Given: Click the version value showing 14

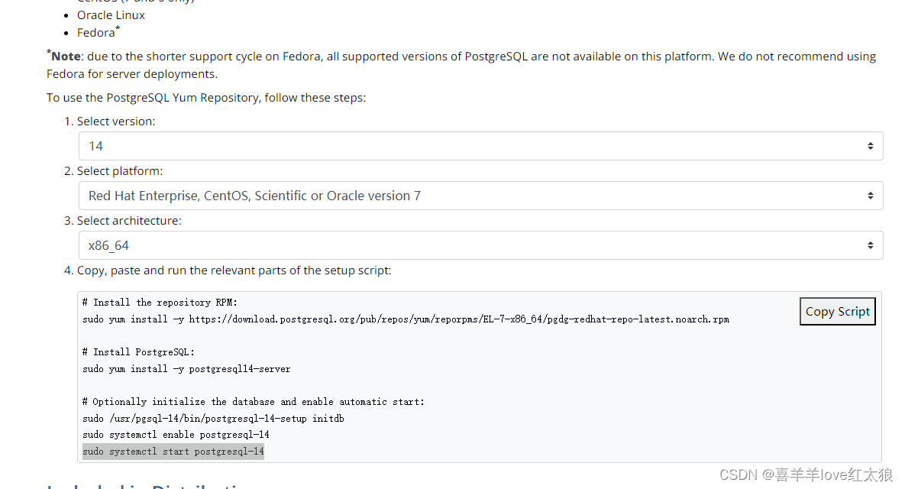Looking at the screenshot, I should pyautogui.click(x=95, y=145).
